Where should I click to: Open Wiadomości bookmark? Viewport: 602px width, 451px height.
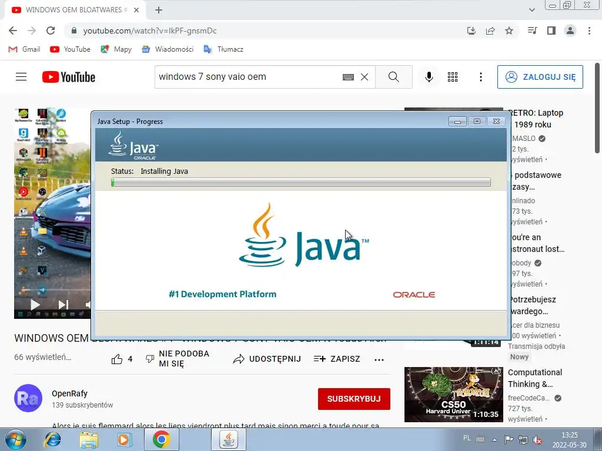tap(168, 49)
